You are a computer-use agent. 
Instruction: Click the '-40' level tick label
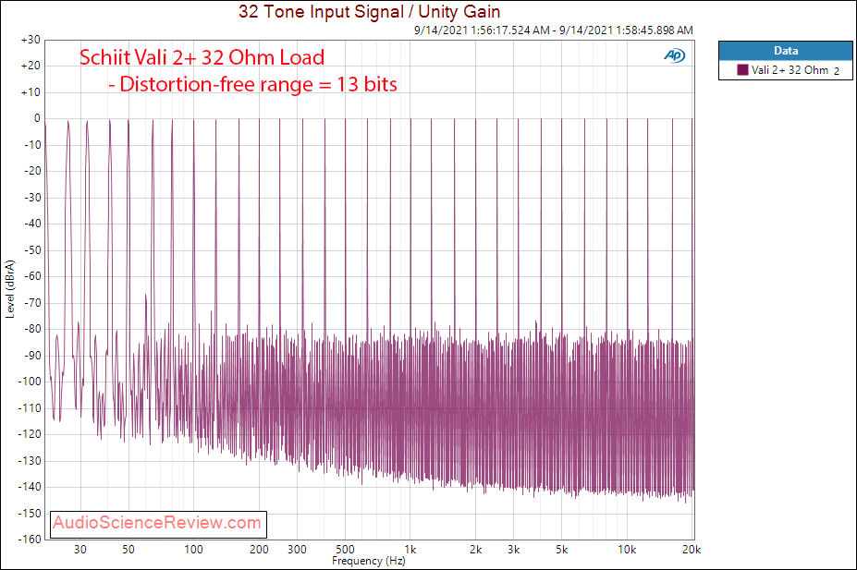pyautogui.click(x=32, y=224)
